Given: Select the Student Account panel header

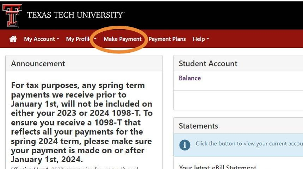Looking at the screenshot, I should (208, 64).
